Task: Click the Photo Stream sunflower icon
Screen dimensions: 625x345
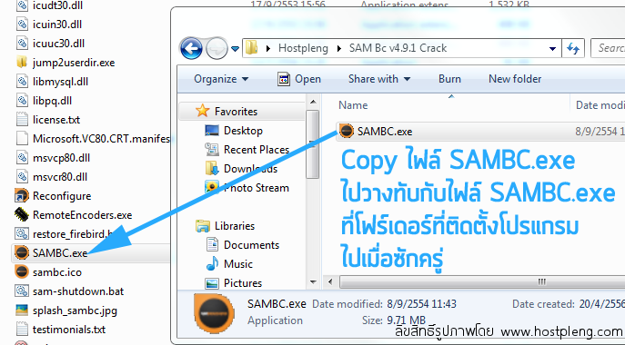Action: 212,187
